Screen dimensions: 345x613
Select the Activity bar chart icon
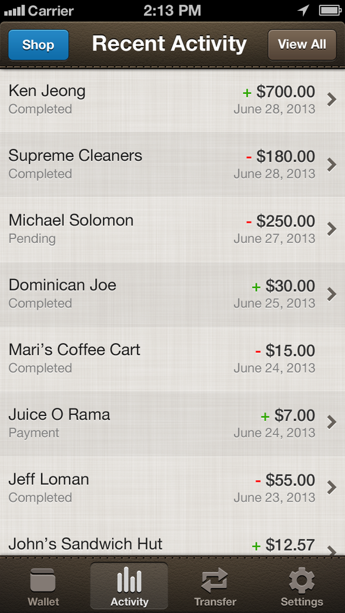pos(129,580)
